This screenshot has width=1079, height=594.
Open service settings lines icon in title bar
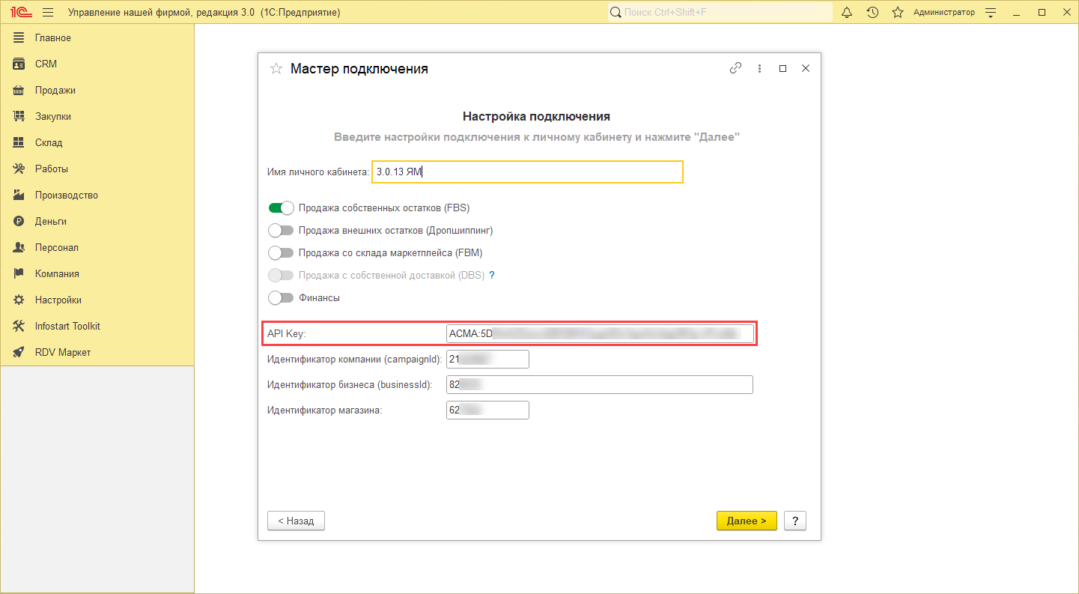991,13
